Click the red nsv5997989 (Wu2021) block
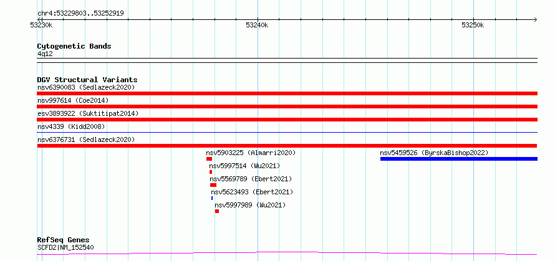This screenshot has height=261, width=555. 216,211
